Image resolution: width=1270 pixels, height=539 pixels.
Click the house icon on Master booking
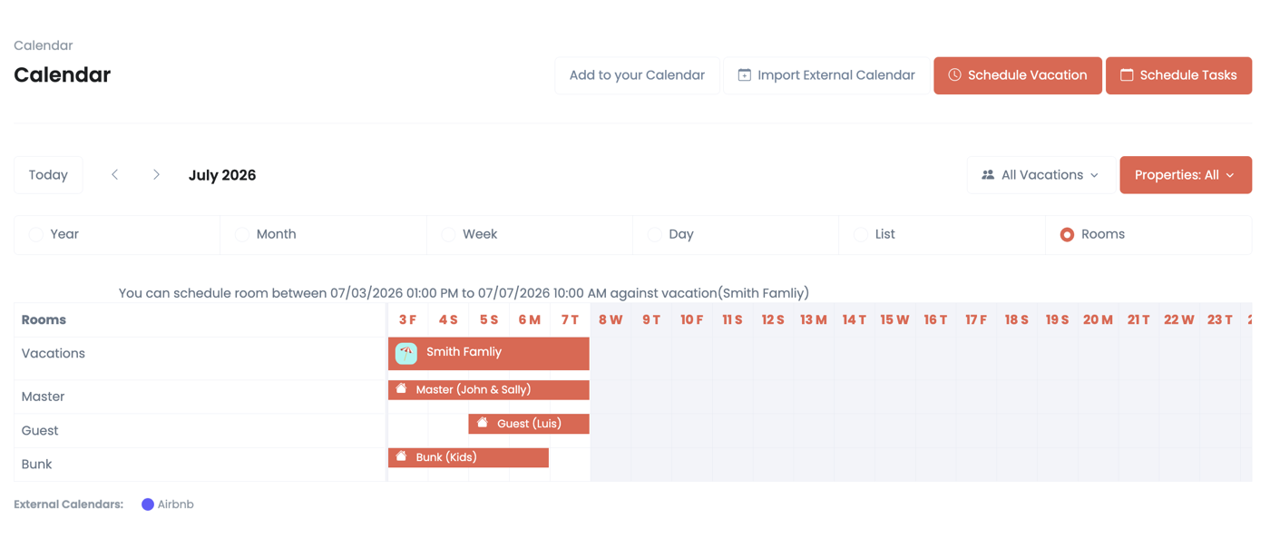[x=402, y=388]
